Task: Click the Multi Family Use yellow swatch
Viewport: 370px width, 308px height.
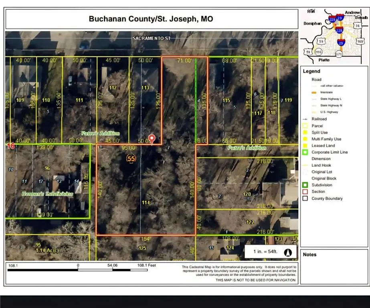Action: point(304,139)
